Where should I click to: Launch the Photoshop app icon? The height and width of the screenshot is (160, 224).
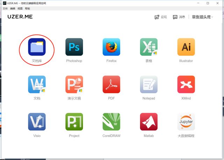coord(74,47)
